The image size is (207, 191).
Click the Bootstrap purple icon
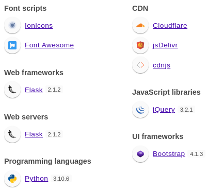click(x=140, y=154)
